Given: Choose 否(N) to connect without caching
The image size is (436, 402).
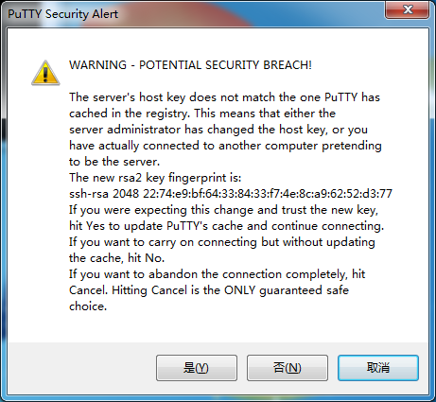Looking at the screenshot, I should tap(288, 368).
